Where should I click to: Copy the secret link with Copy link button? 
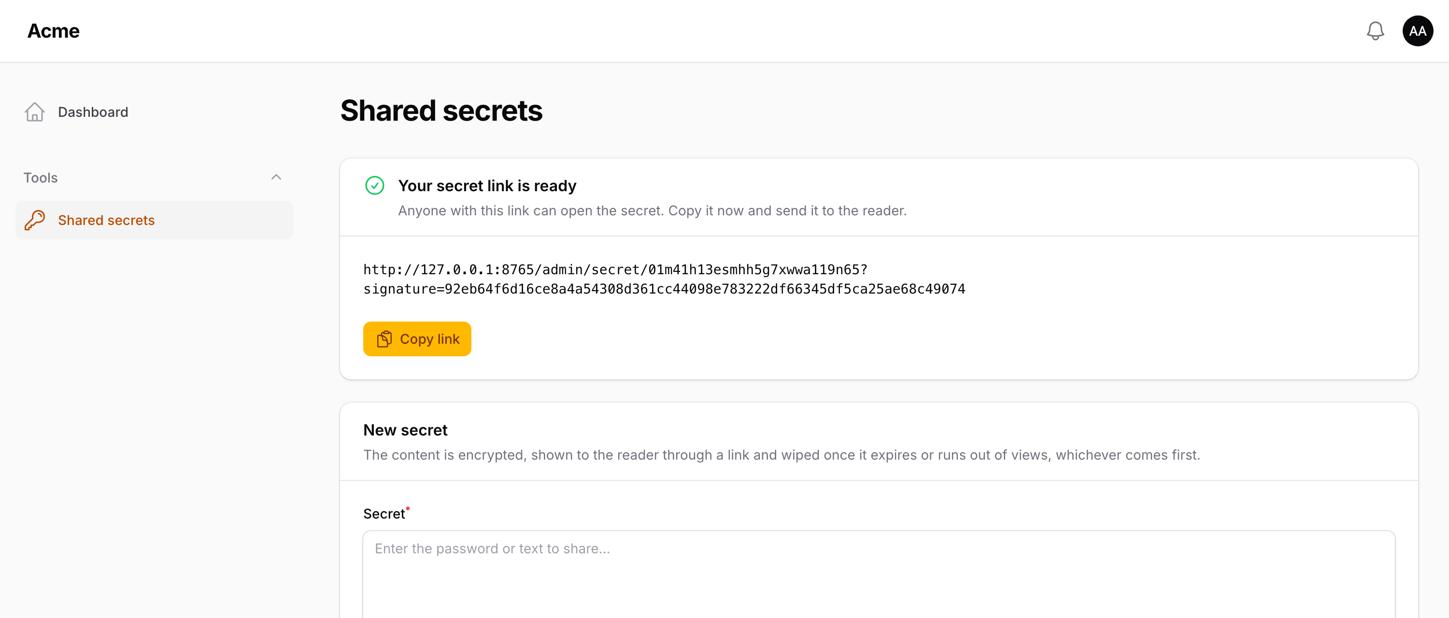pyautogui.click(x=417, y=339)
